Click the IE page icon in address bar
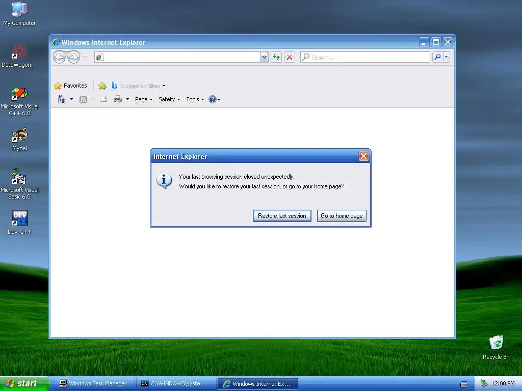The image size is (522, 391). 99,57
